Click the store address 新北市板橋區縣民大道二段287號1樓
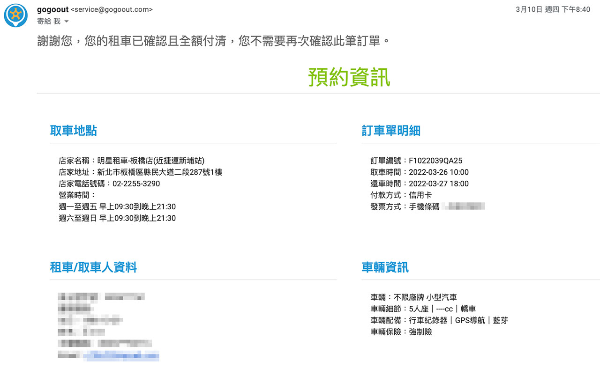 159,172
